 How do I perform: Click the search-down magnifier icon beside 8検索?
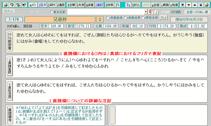[118, 5]
